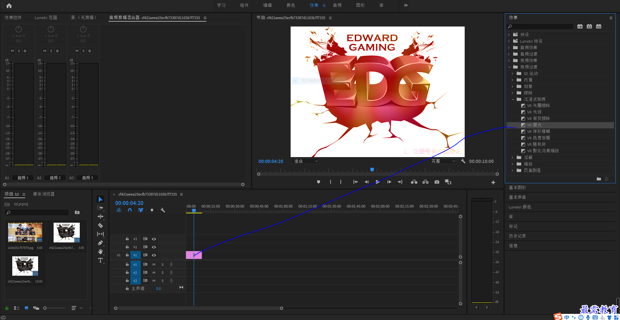Step forward one frame
Screen dimensions: 620x320
389,182
